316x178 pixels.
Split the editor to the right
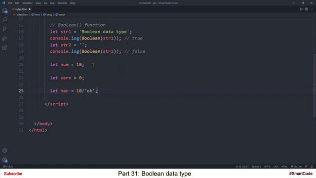307,9
